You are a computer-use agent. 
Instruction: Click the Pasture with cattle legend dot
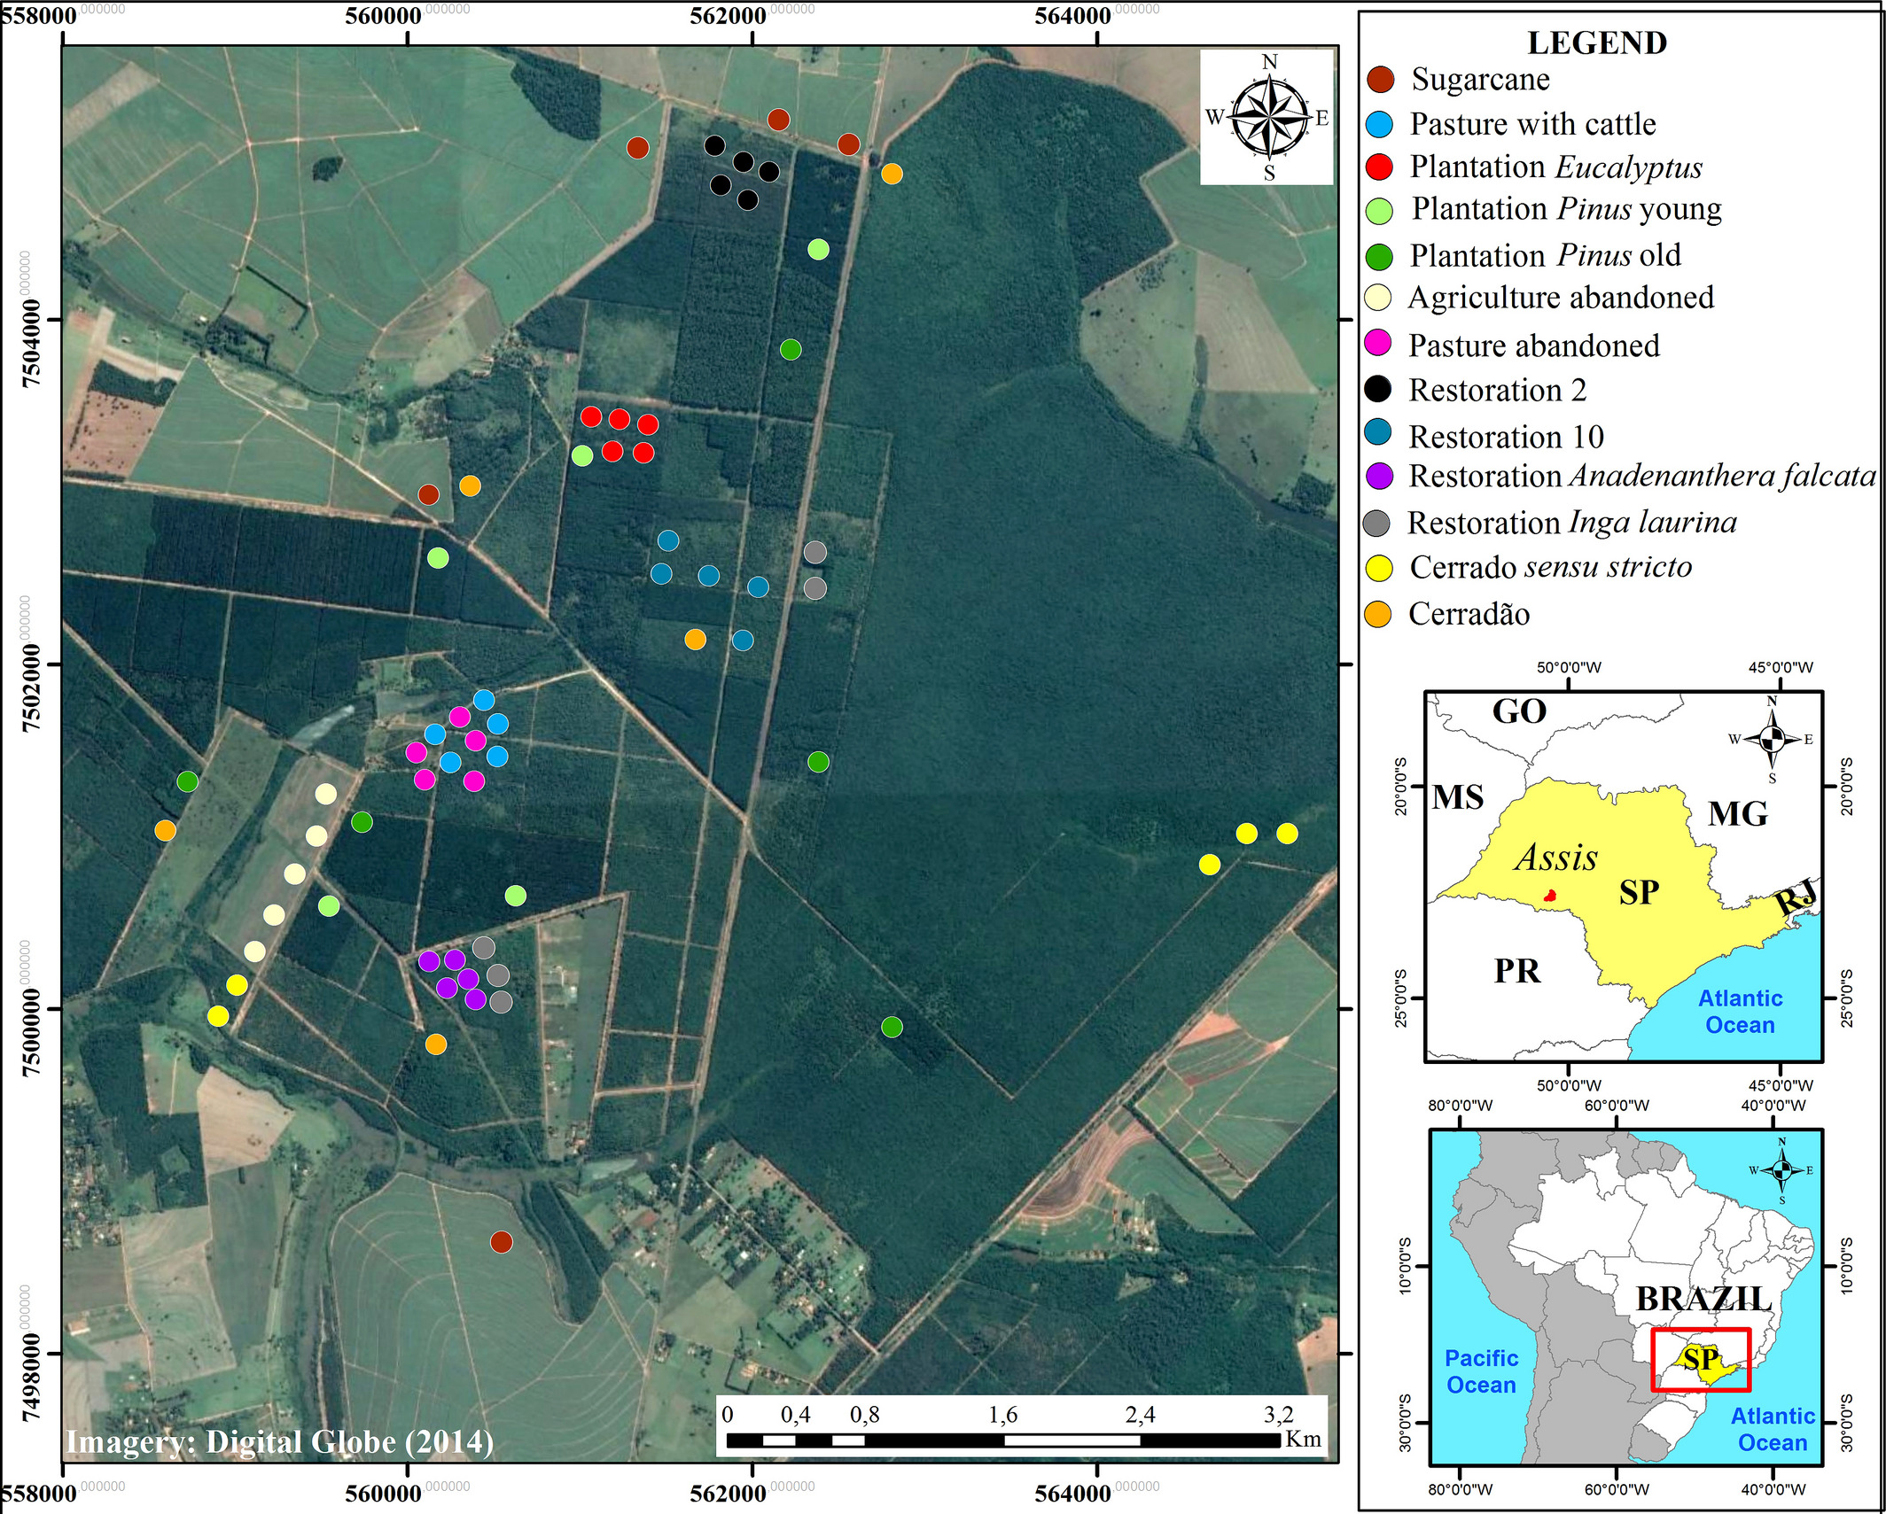coord(1380,124)
